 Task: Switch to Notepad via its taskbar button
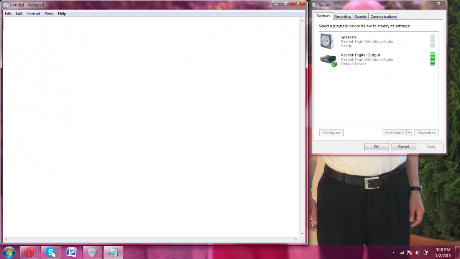(x=113, y=252)
